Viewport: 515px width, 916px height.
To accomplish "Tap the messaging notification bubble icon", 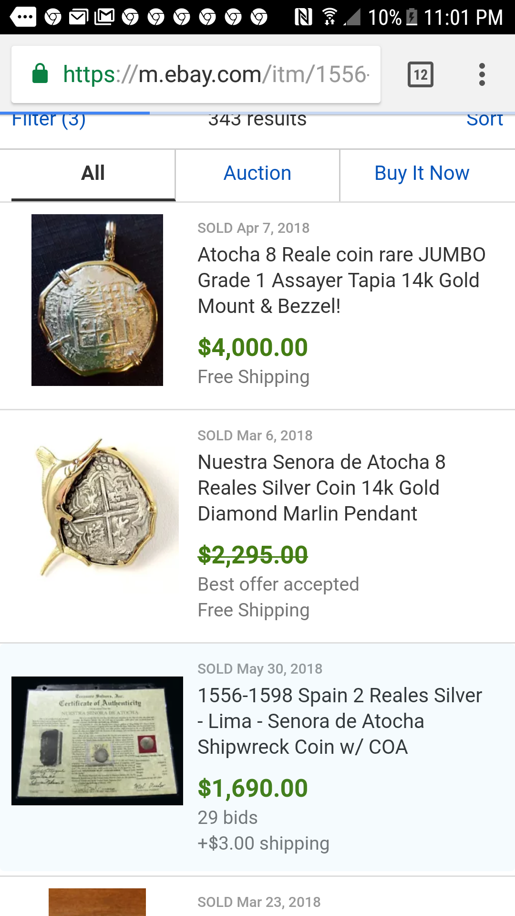I will click(23, 17).
